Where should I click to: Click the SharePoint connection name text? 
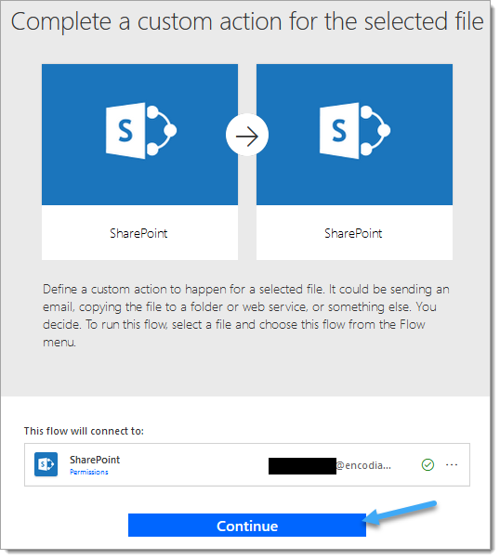(95, 460)
